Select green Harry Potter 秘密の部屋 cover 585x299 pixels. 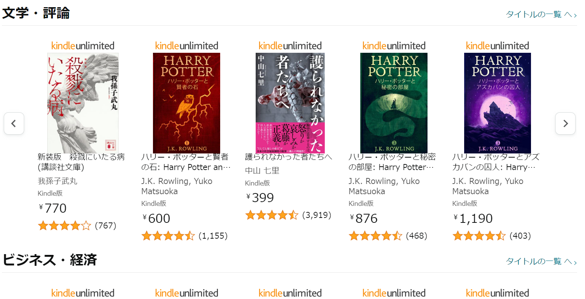coord(394,103)
